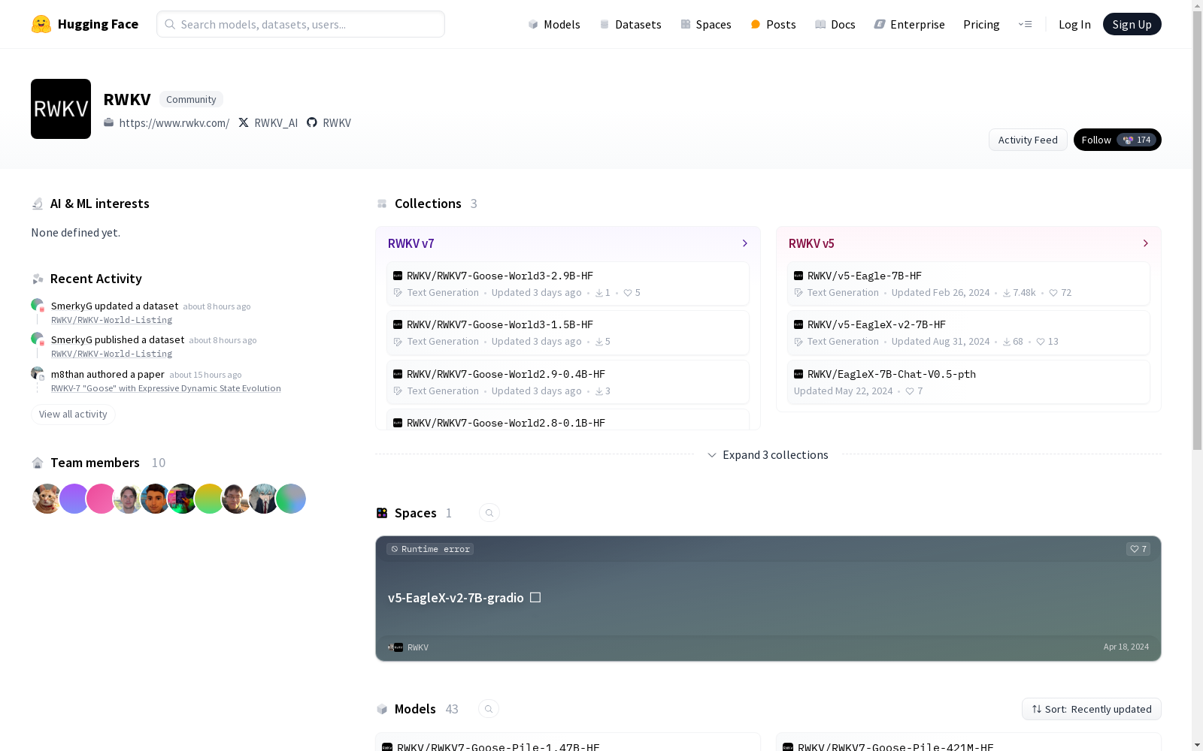
Task: Open RWKV/v5-Eagle-7B-HF model
Action: pos(968,284)
